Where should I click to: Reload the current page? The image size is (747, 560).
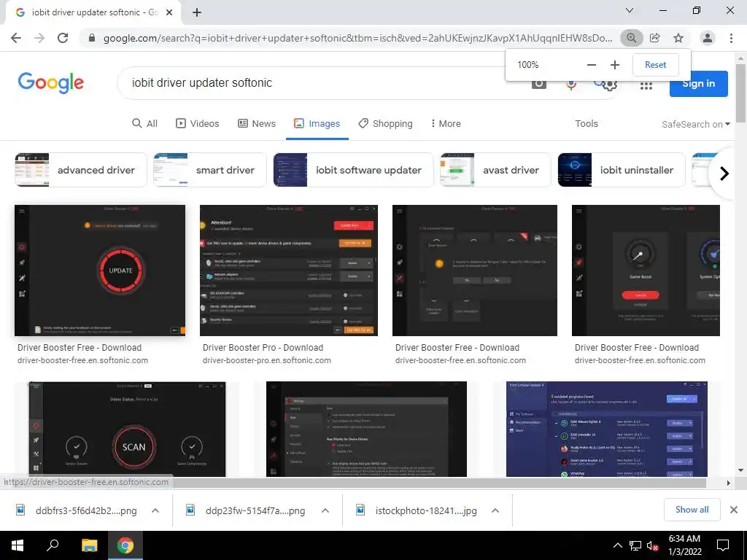[63, 38]
